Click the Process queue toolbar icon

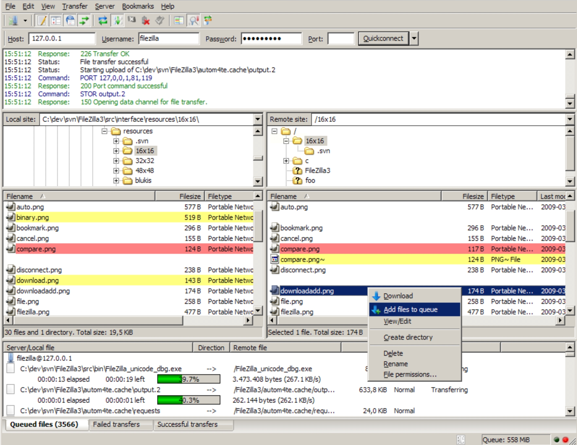[x=117, y=21]
